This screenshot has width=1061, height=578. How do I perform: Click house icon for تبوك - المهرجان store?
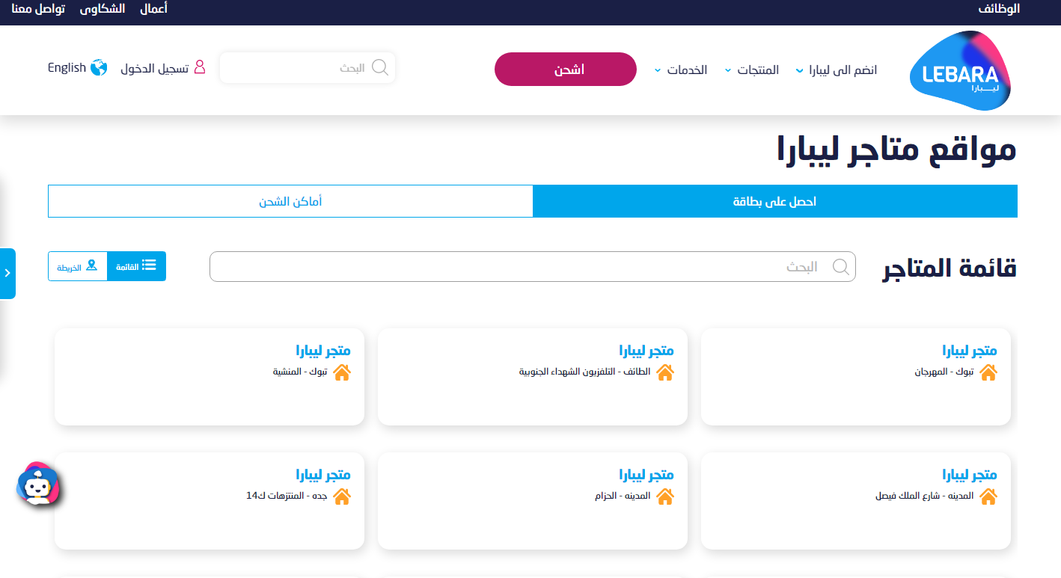(x=988, y=372)
